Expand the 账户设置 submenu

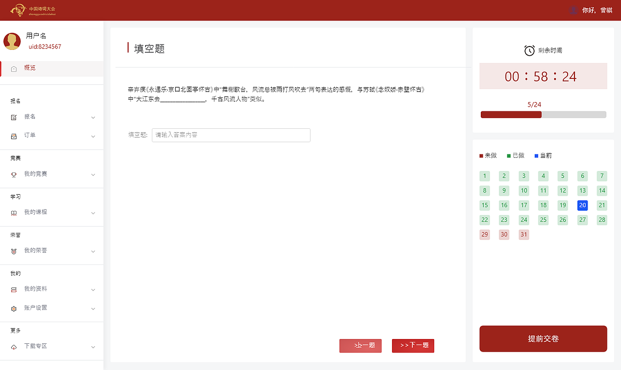(x=93, y=309)
